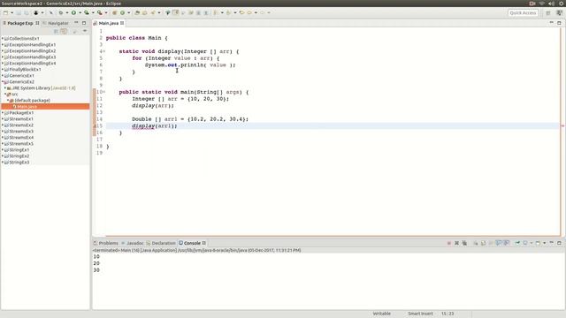Click Remove Launch X icon in Console
Image resolution: width=566 pixels, height=318 pixels.
tap(456, 243)
